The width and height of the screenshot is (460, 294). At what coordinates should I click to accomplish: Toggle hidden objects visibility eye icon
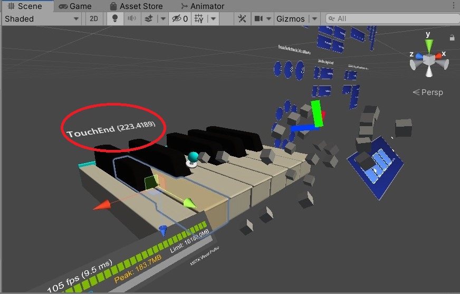click(x=180, y=19)
